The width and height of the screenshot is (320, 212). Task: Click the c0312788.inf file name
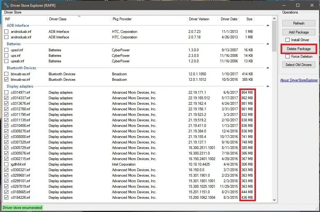[x=20, y=109]
